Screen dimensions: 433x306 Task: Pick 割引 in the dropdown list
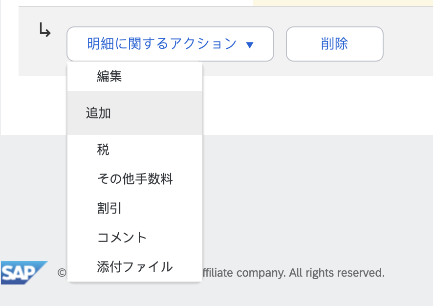[109, 208]
